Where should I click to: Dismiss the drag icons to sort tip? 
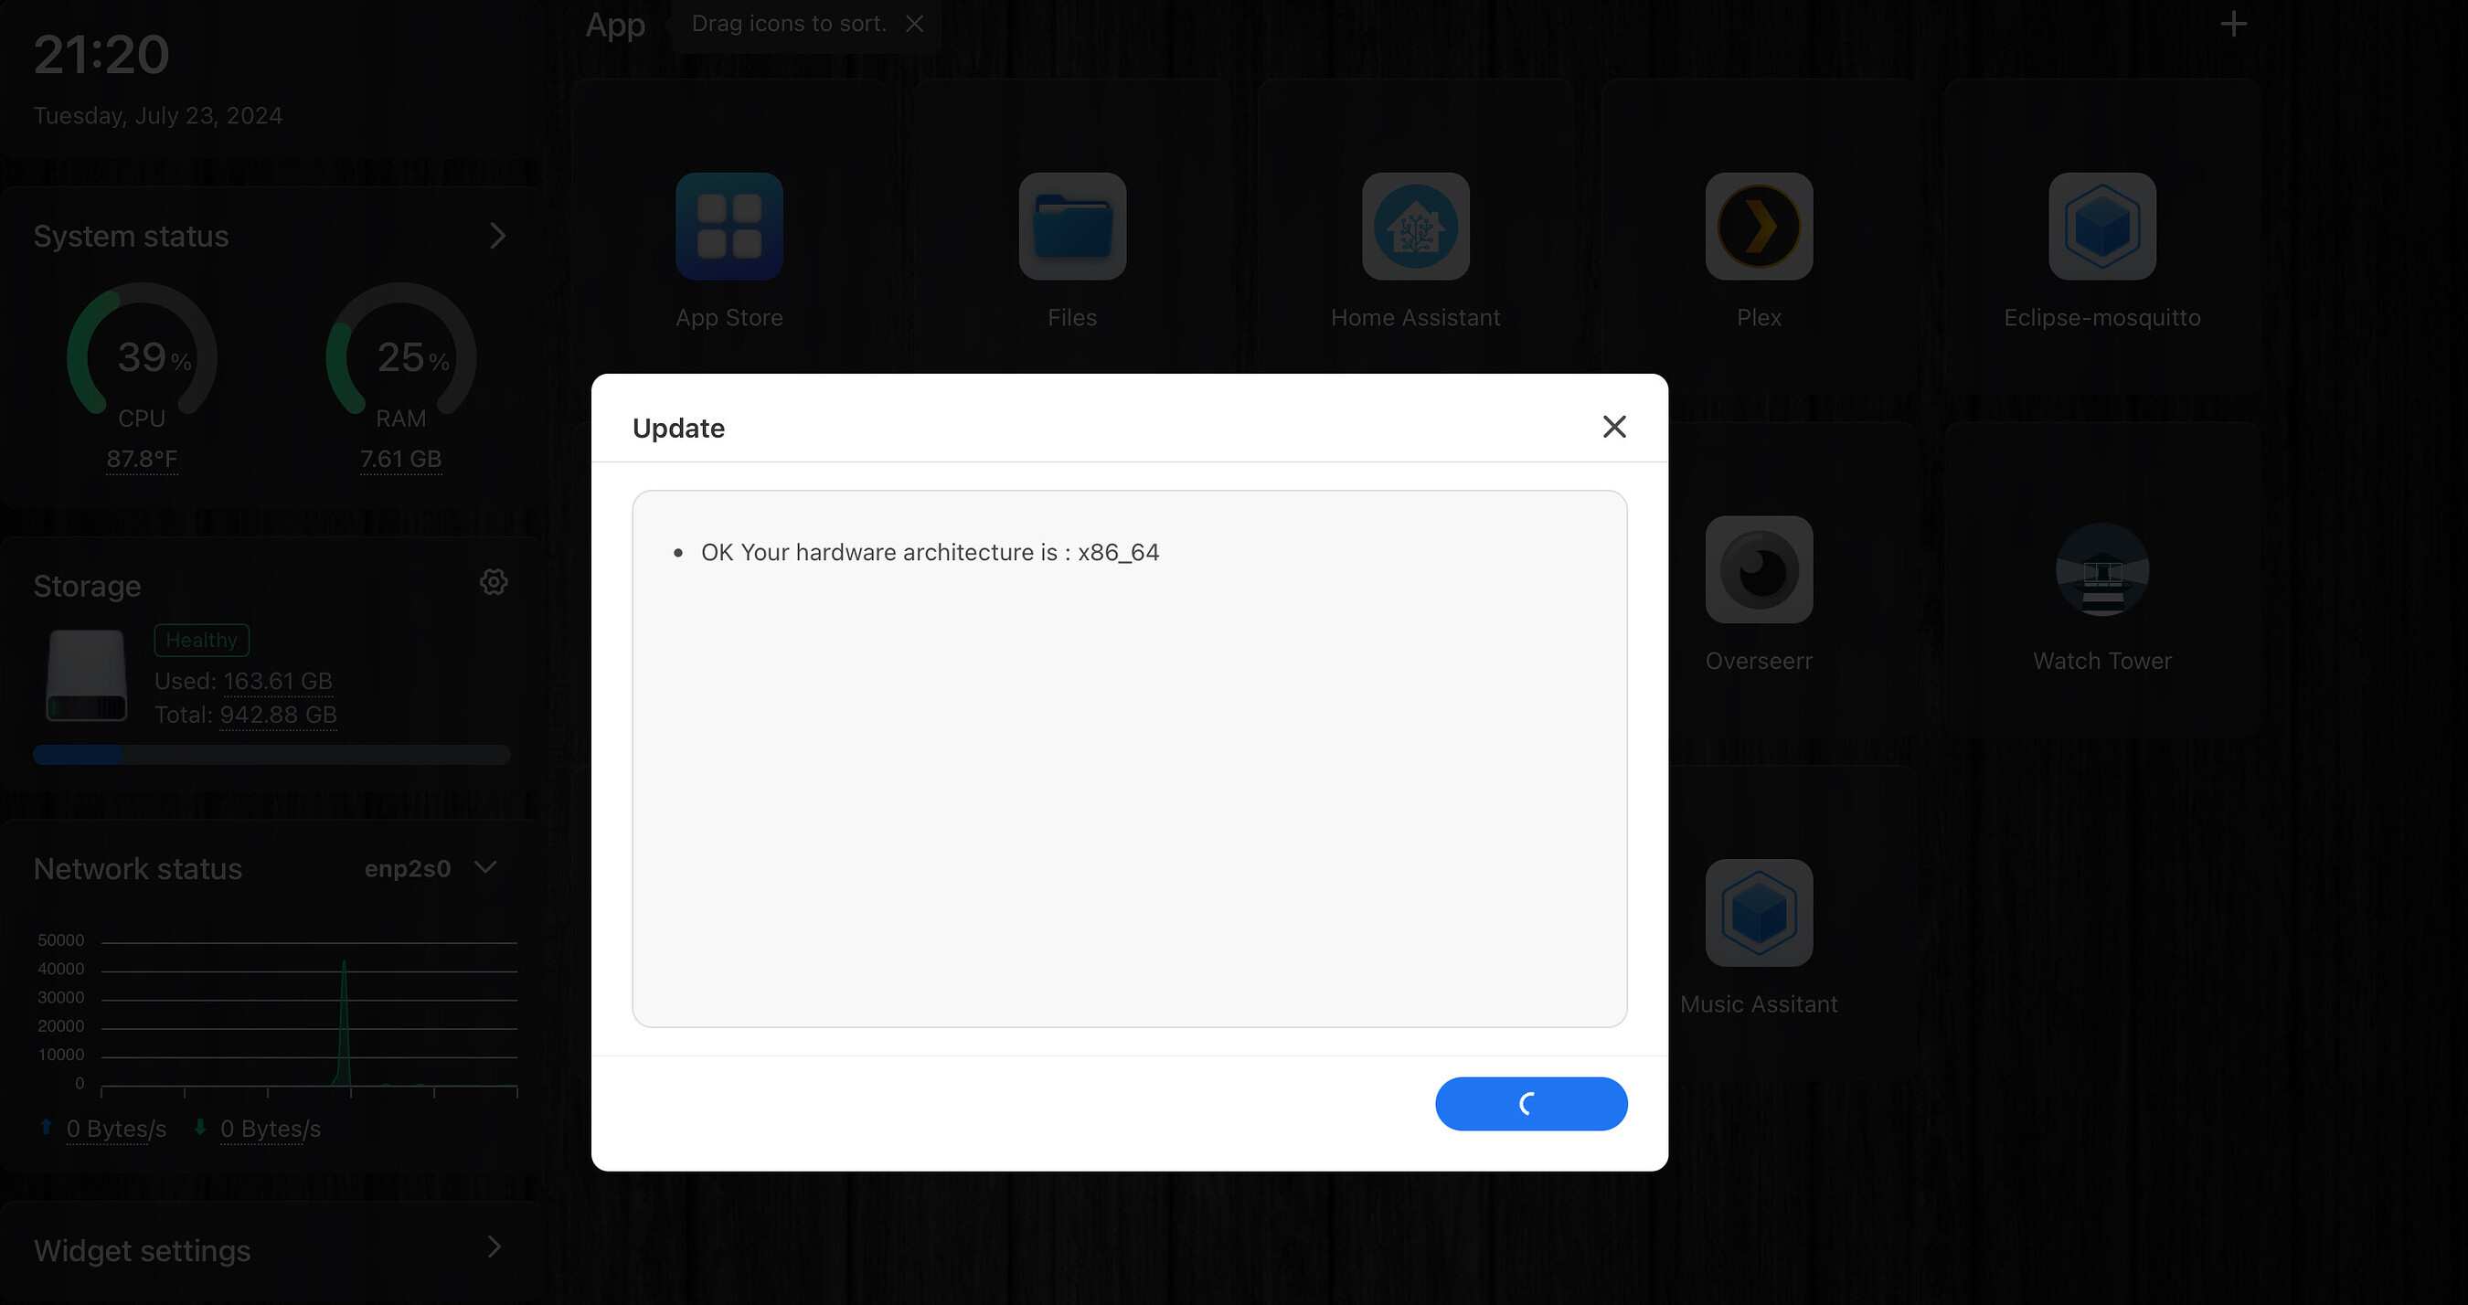pos(914,23)
